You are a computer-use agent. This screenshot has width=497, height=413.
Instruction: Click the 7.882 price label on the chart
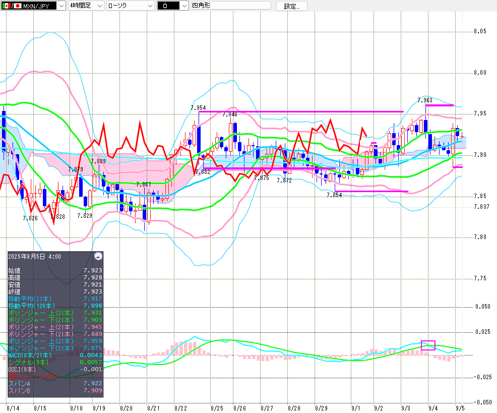pos(203,172)
